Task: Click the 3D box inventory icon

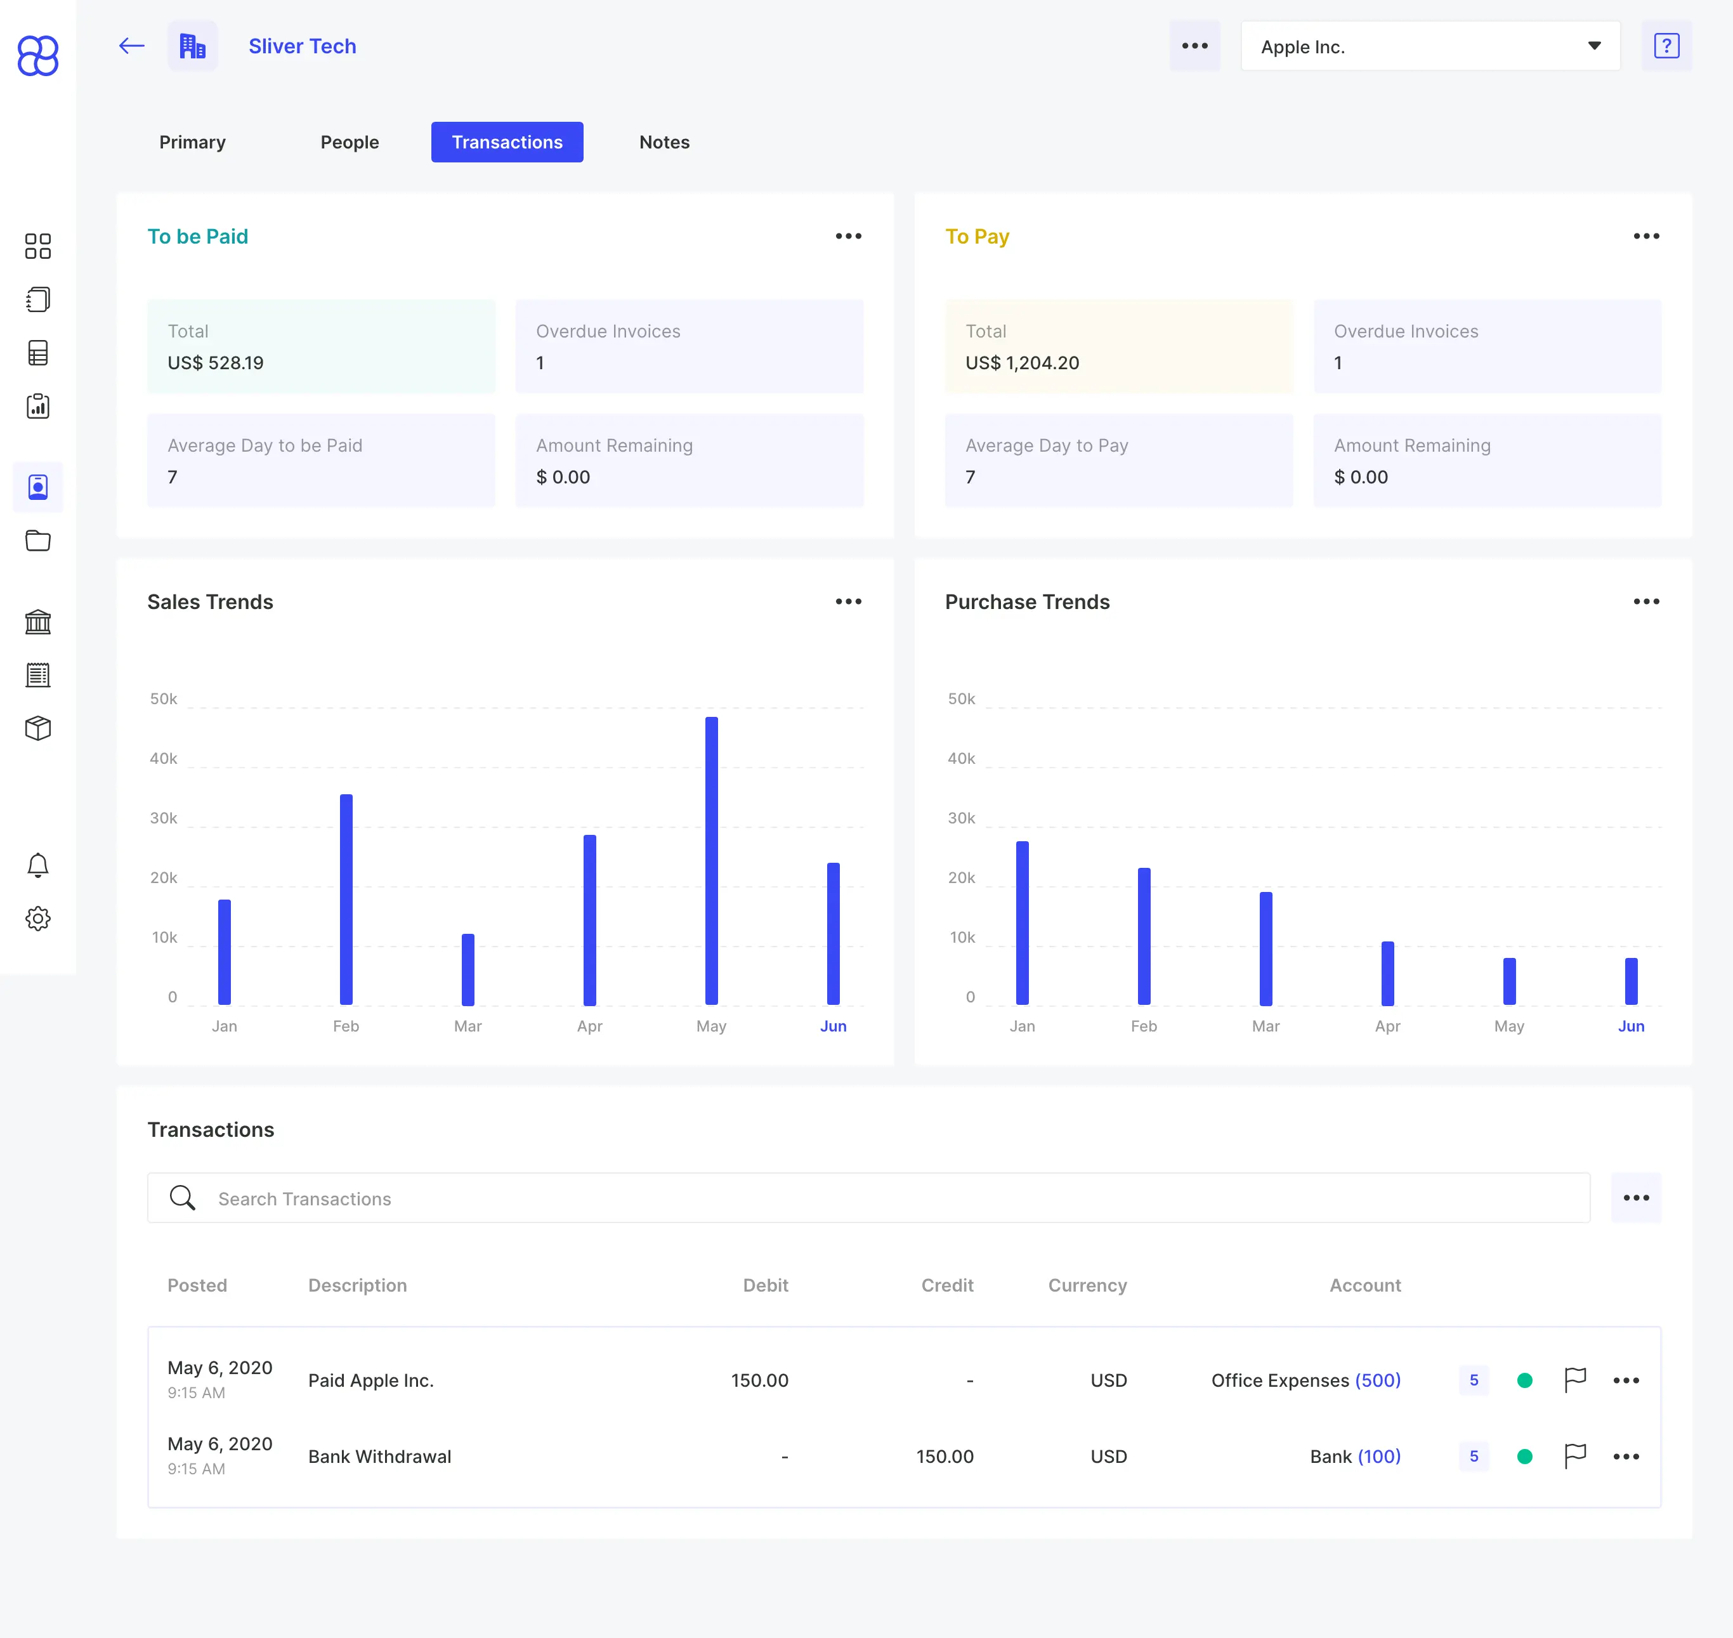Action: click(x=37, y=728)
